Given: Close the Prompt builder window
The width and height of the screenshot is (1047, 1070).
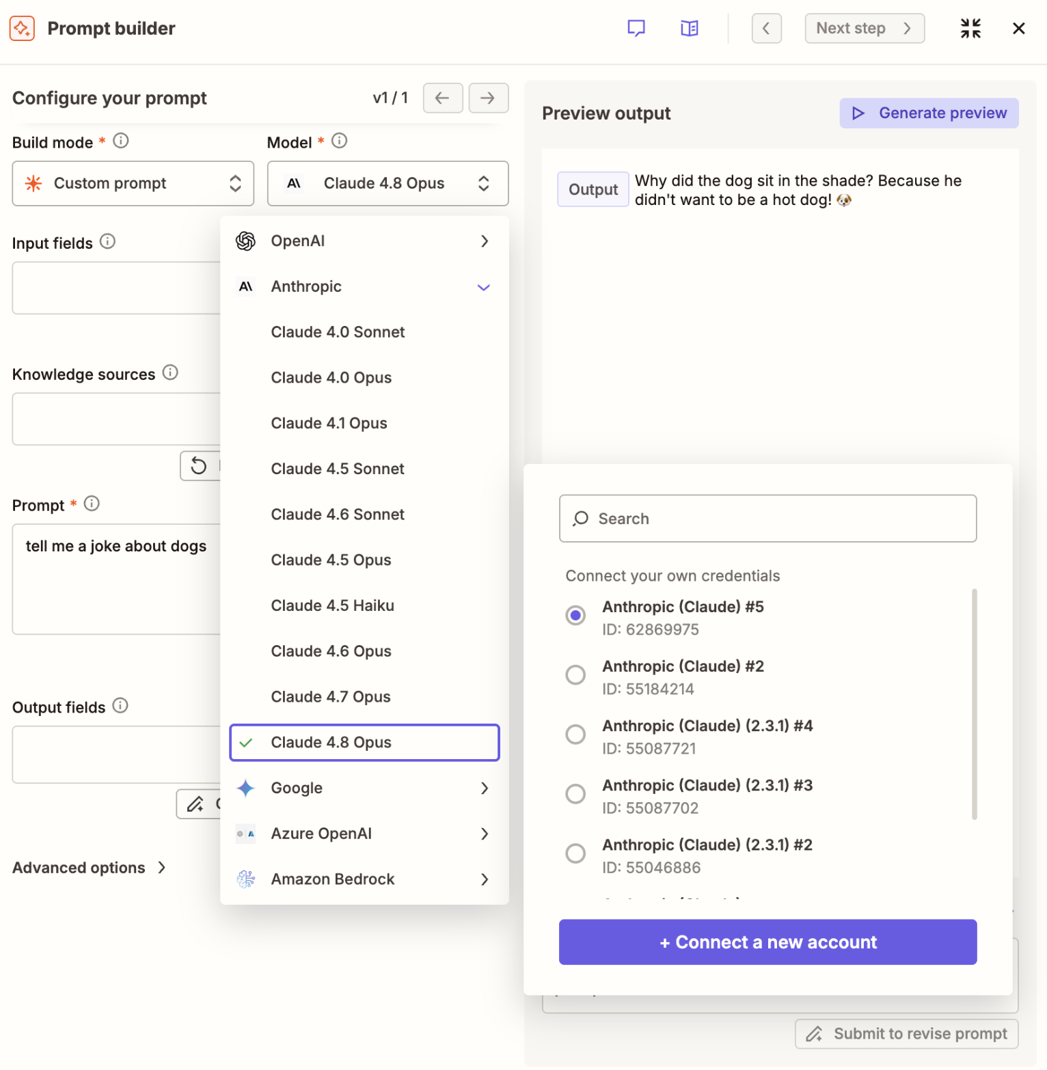Looking at the screenshot, I should point(1018,29).
